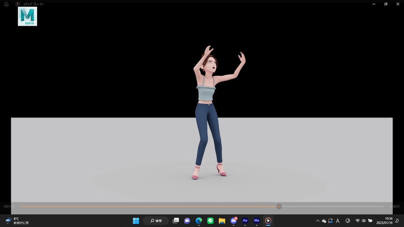
Task: Seek near the start of the video progress bar
Action: (23, 206)
